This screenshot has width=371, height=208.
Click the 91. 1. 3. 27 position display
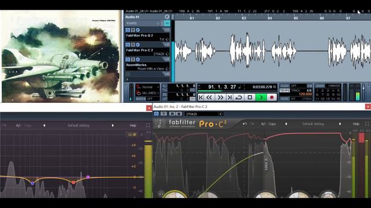coord(222,87)
